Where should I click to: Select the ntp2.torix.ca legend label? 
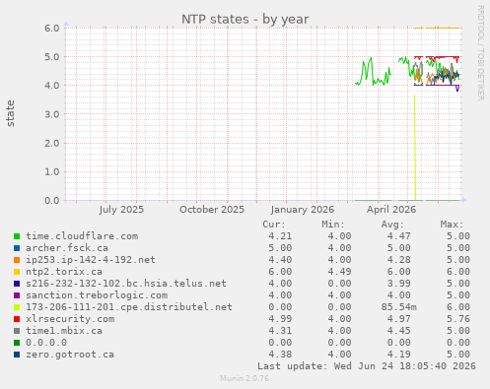coord(64,272)
